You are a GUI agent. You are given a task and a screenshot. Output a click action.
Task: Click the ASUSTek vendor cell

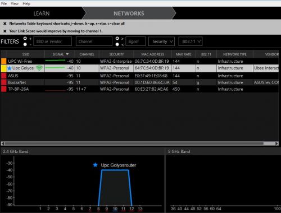point(266,82)
